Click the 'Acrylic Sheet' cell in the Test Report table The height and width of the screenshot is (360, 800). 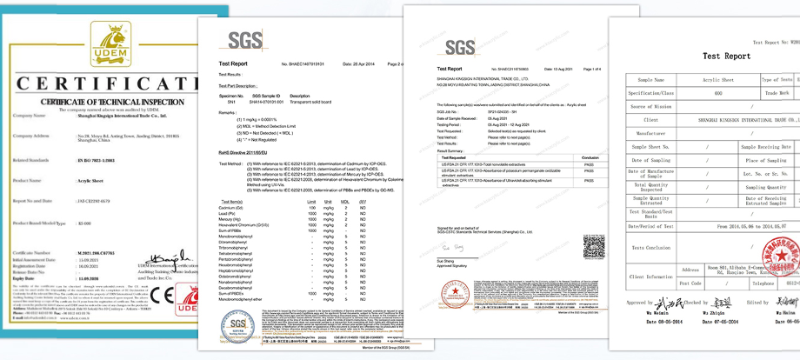(718, 80)
